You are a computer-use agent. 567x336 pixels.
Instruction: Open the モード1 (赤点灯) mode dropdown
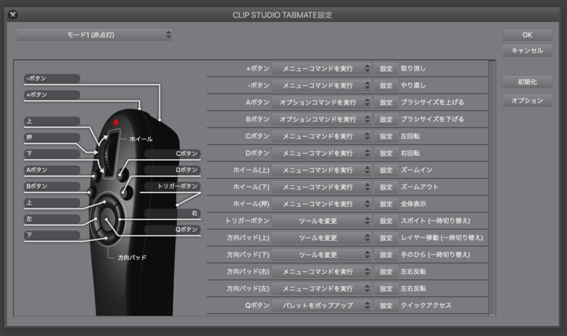tap(94, 35)
